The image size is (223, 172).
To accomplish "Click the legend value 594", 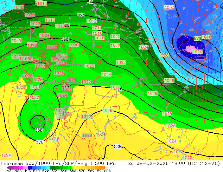I will 100,171.
